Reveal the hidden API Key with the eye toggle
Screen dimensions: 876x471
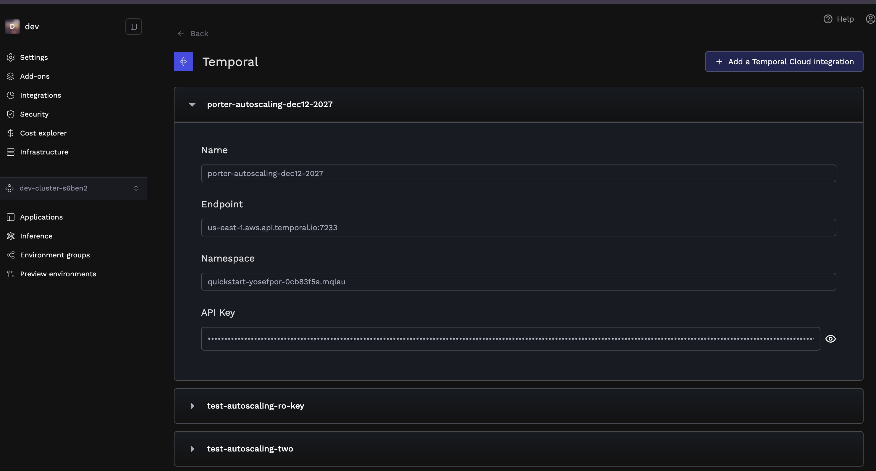point(831,338)
